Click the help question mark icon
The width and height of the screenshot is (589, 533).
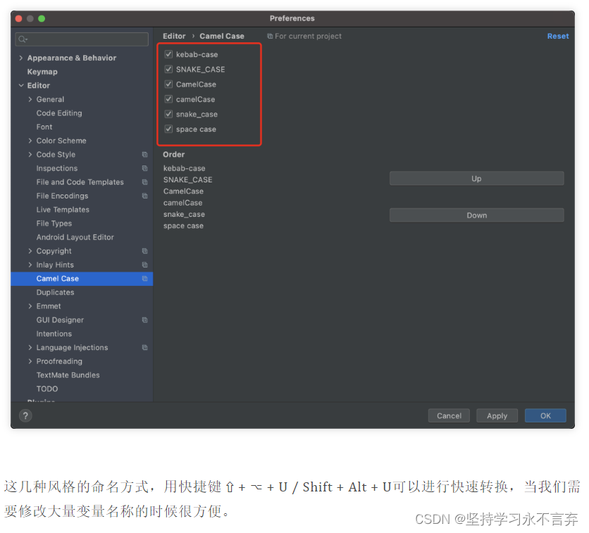tap(25, 416)
